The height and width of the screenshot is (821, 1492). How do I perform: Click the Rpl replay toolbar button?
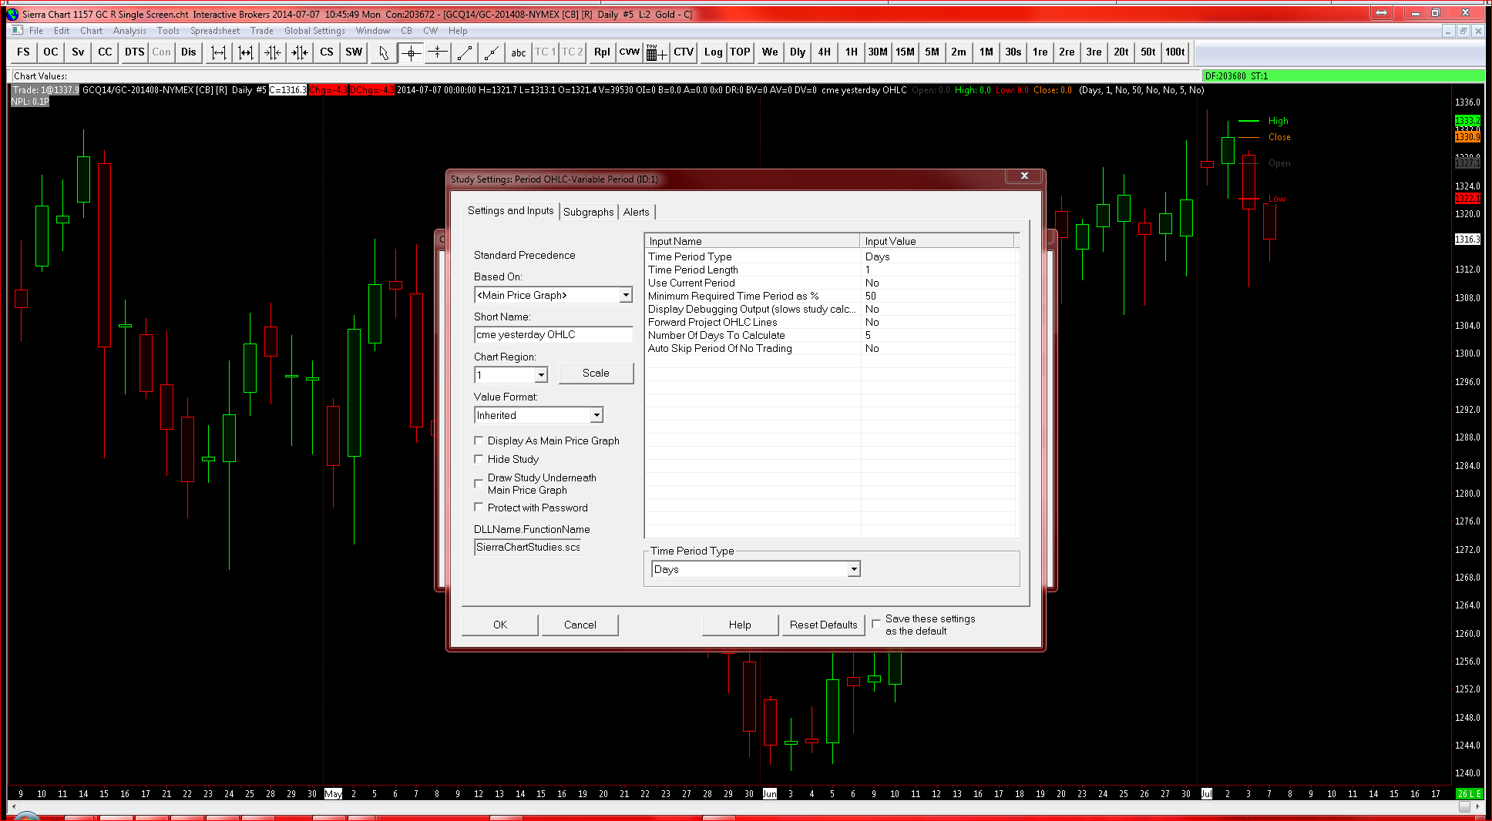(602, 52)
